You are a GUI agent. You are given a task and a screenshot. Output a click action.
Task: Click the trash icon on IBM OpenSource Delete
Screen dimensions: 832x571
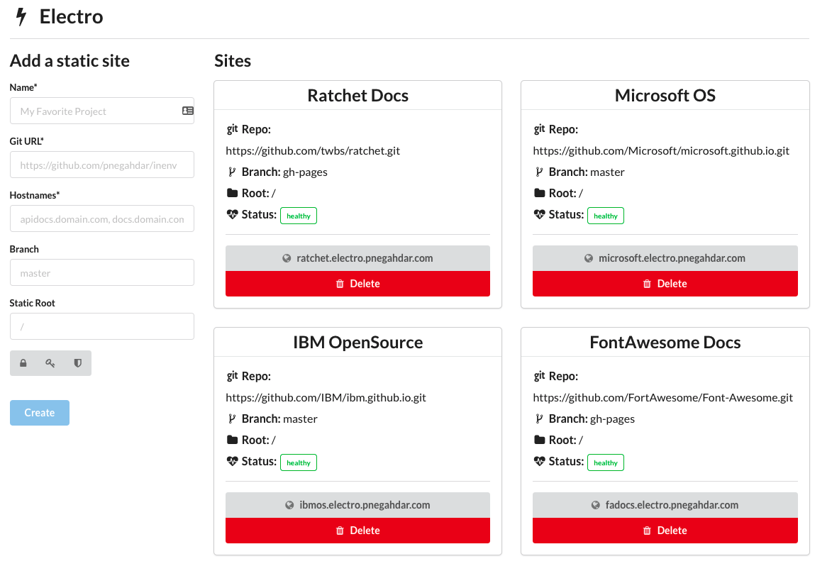point(340,531)
